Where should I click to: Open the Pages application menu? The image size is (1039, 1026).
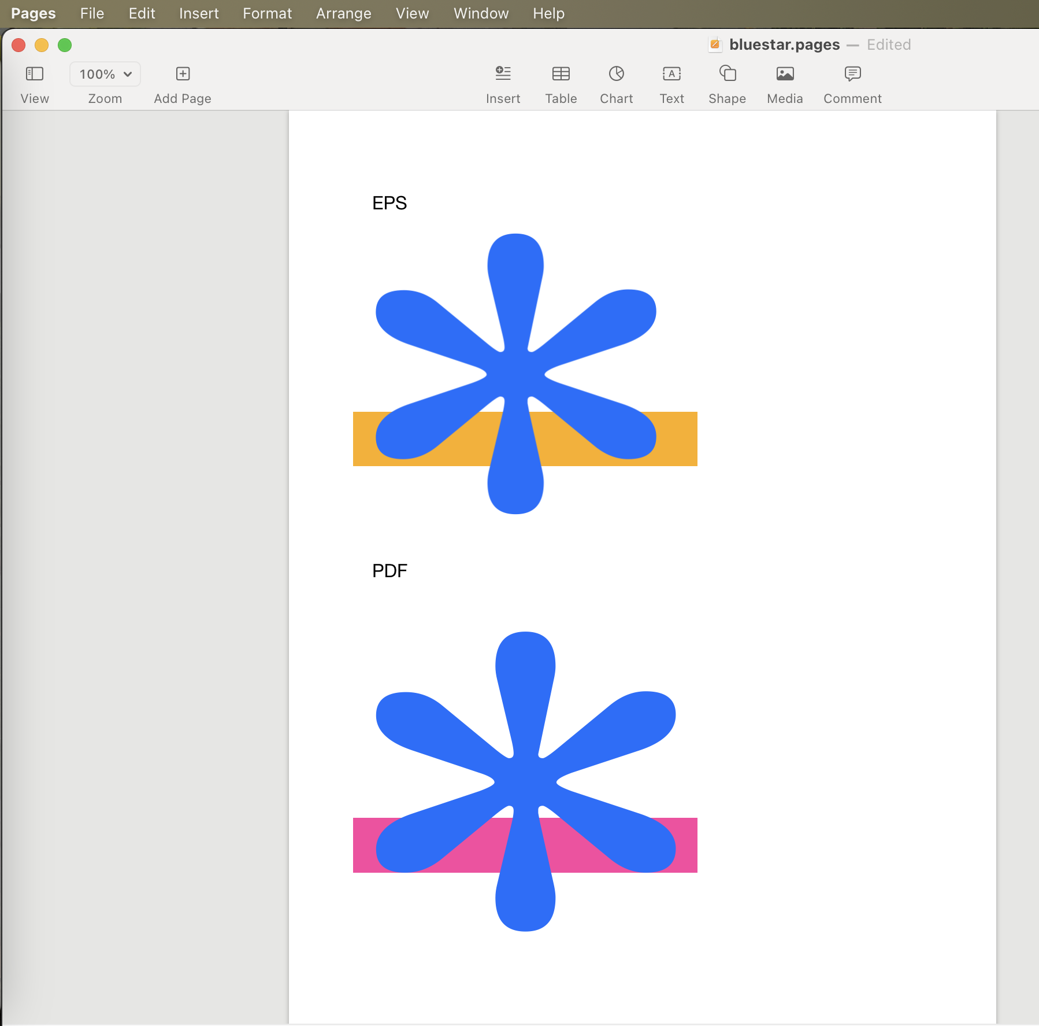(34, 13)
